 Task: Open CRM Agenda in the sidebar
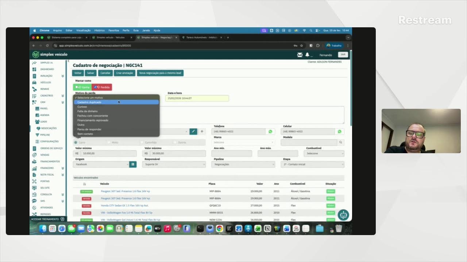(x=45, y=115)
